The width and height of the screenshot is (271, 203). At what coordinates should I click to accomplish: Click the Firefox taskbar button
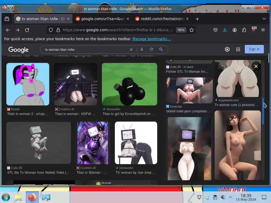32,197
